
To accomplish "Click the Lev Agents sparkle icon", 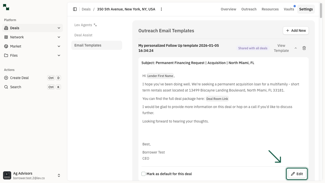I will pos(95,25).
